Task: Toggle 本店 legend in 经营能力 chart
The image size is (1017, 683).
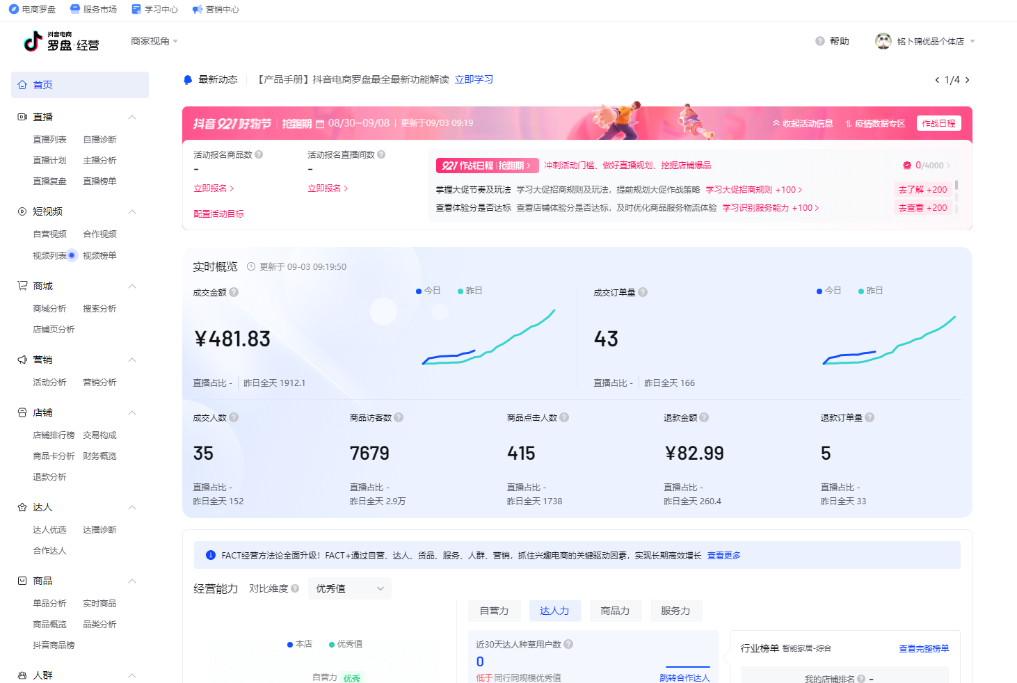Action: tap(300, 644)
